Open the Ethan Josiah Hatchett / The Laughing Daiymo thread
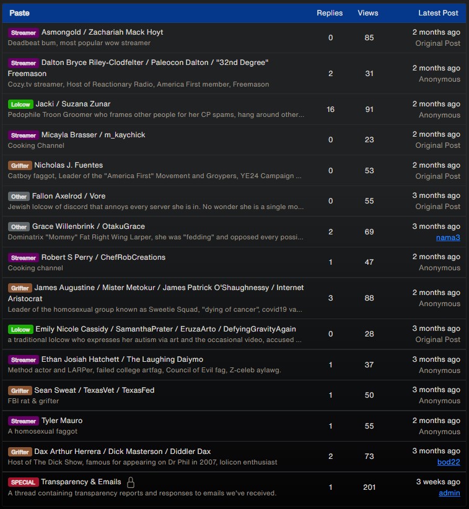This screenshot has width=469, height=509. [122, 359]
